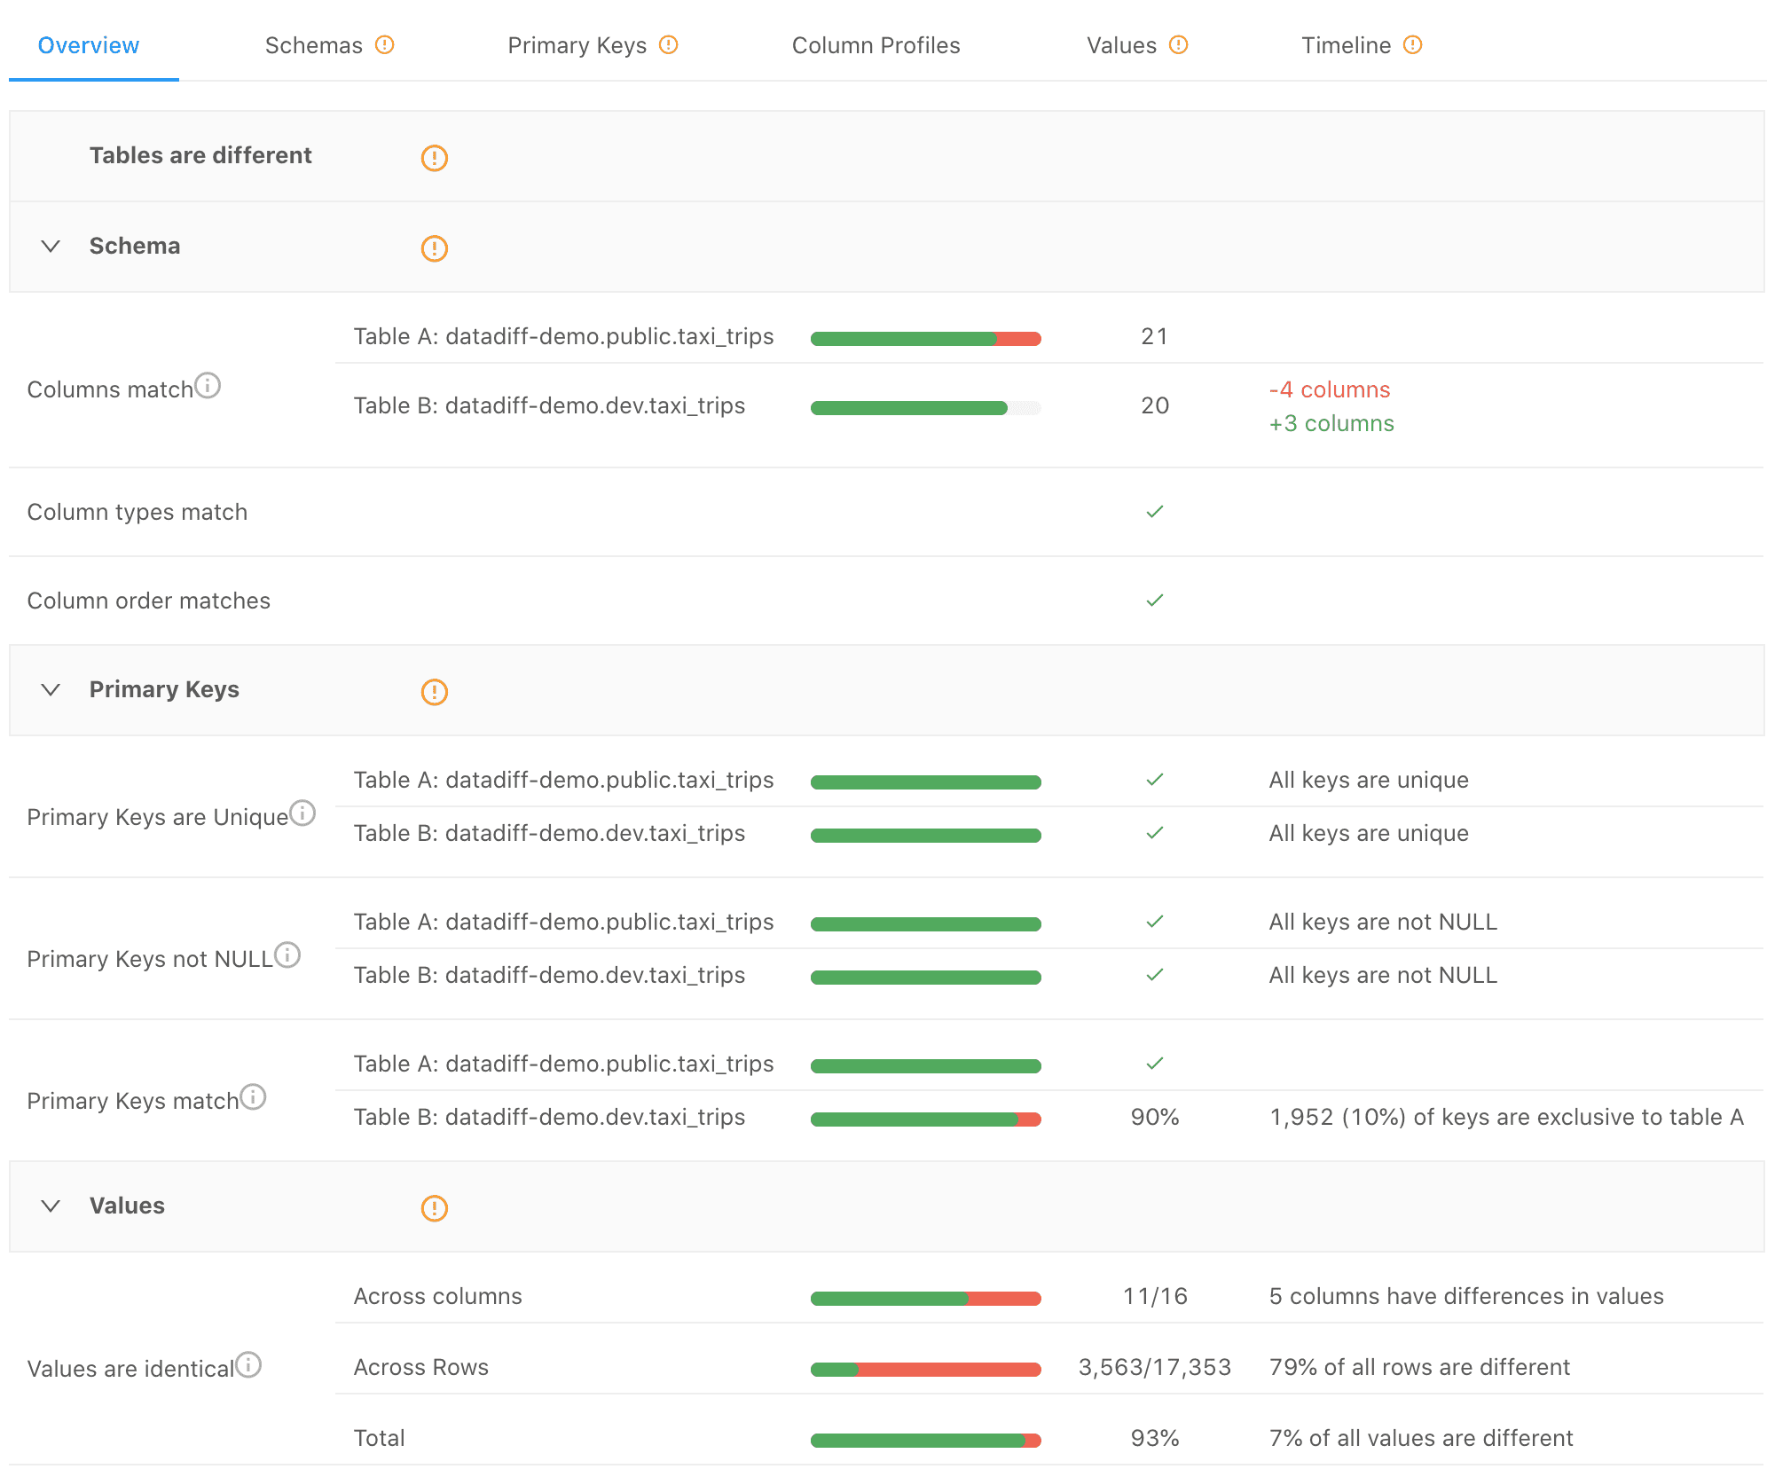Switch to the Column Profiles tab

click(x=876, y=44)
